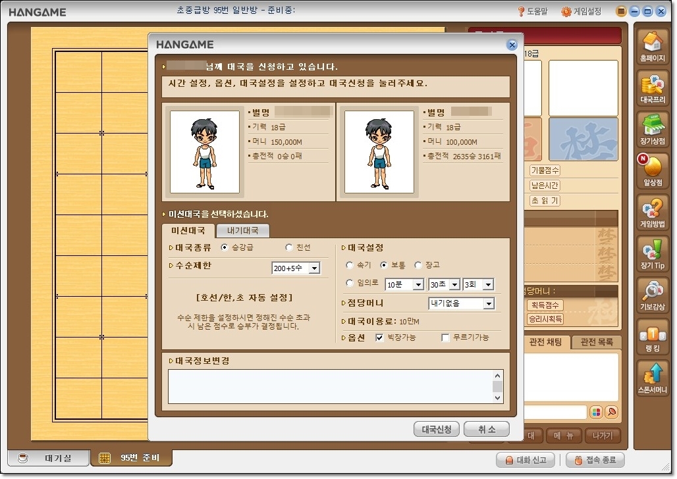Image resolution: width=677 pixels, height=479 pixels.
Task: Toggle the 무르기가능 checkbox
Action: 445,338
